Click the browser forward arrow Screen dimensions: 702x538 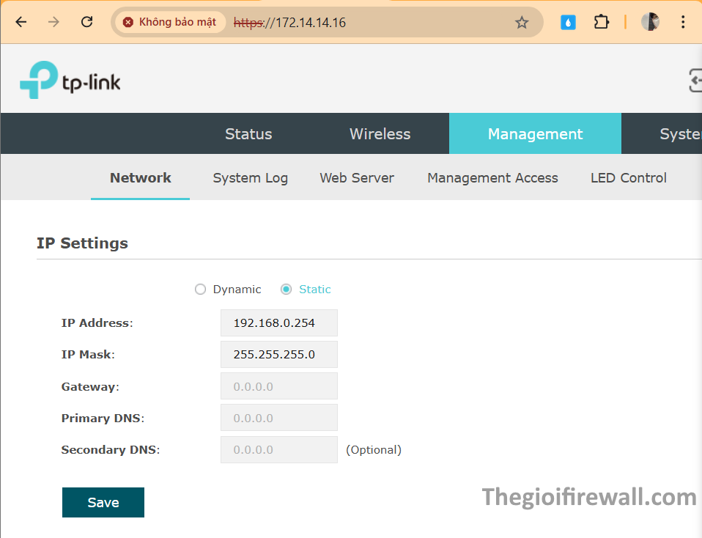tap(53, 22)
